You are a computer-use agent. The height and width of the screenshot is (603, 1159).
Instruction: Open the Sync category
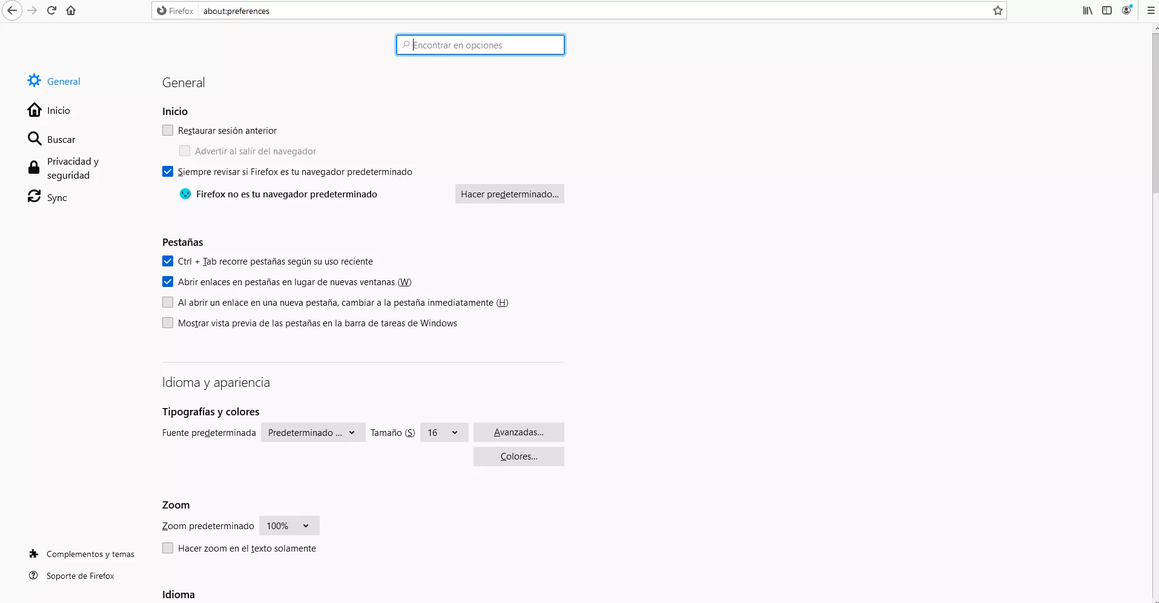[57, 197]
